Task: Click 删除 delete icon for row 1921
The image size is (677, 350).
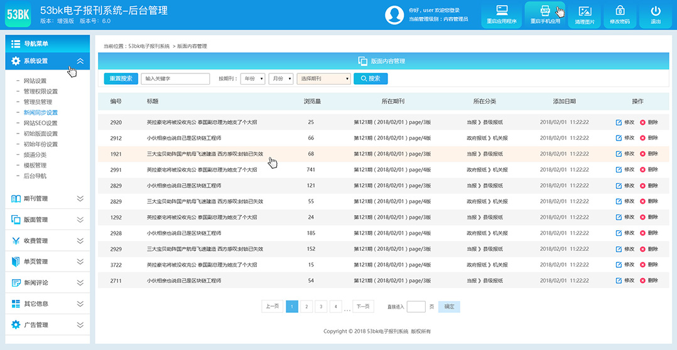Action: click(642, 154)
